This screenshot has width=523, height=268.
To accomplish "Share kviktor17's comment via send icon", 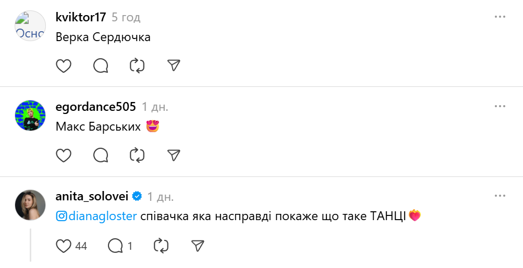I will click(174, 66).
